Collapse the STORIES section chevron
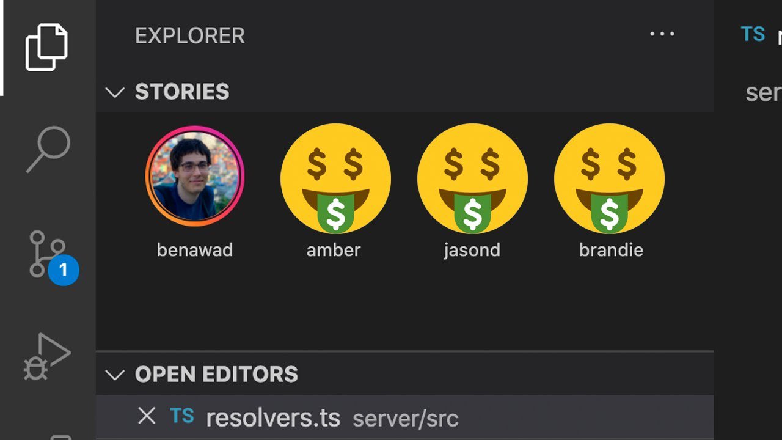This screenshot has height=440, width=782. tap(114, 92)
